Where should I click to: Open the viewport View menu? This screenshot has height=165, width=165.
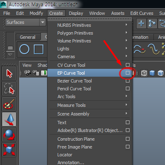click(27, 65)
